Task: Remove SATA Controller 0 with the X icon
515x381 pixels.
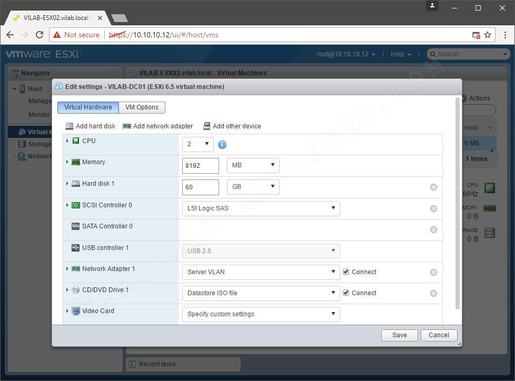Action: point(433,229)
